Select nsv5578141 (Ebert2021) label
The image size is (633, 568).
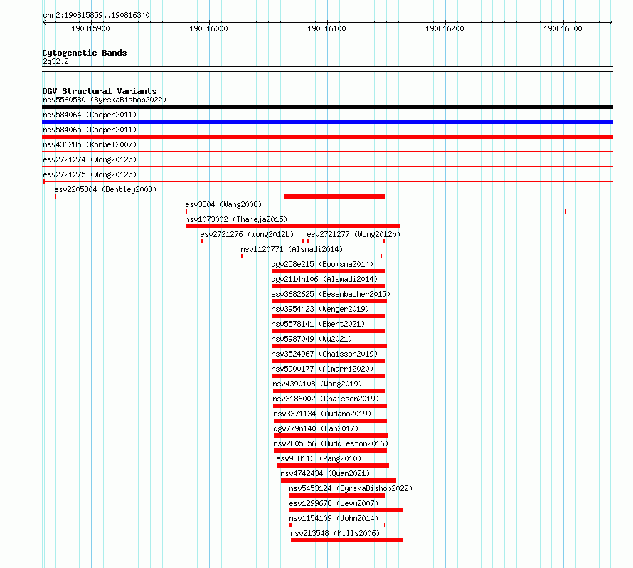(x=318, y=324)
